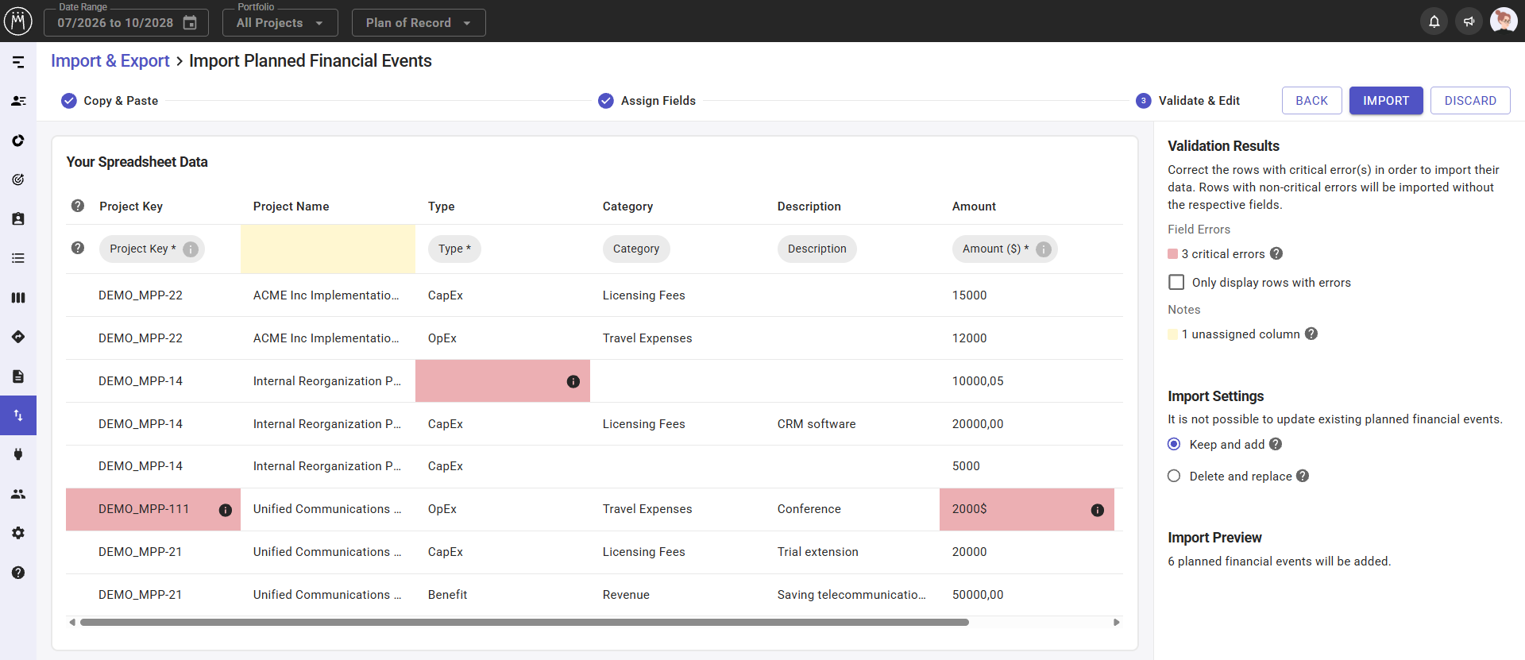The height and width of the screenshot is (660, 1525).
Task: Show error info on the empty Type cell
Action: [x=573, y=382]
